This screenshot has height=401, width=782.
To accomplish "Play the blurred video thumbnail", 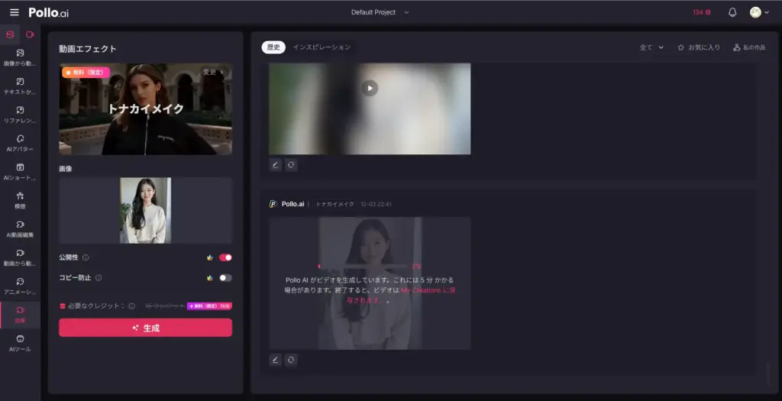I will [370, 88].
